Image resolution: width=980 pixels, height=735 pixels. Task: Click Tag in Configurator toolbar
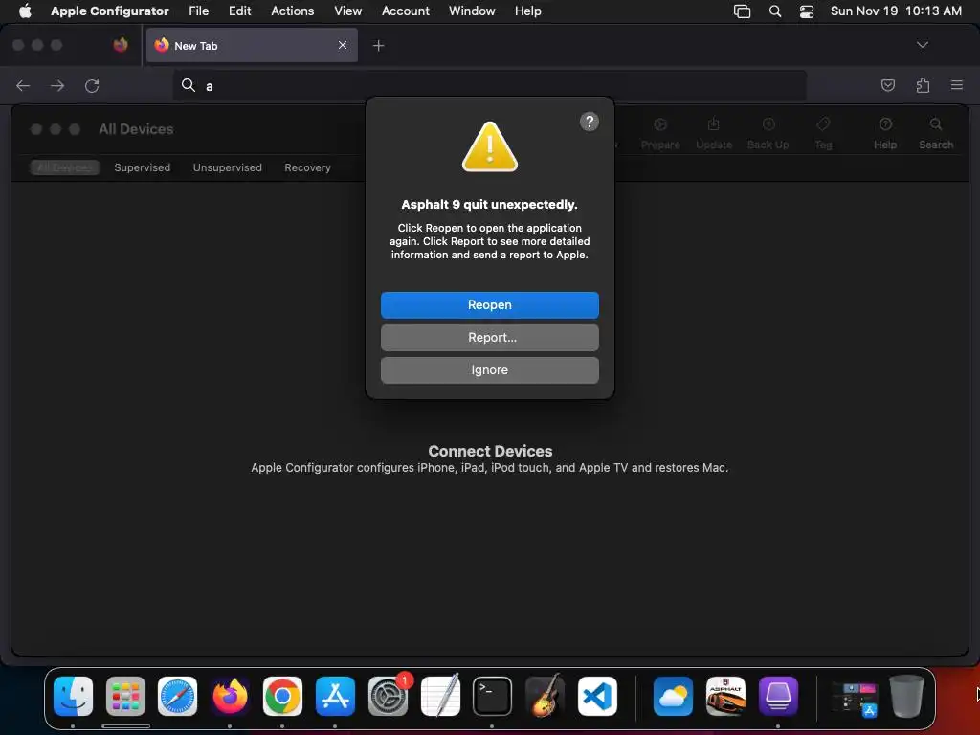(x=823, y=133)
